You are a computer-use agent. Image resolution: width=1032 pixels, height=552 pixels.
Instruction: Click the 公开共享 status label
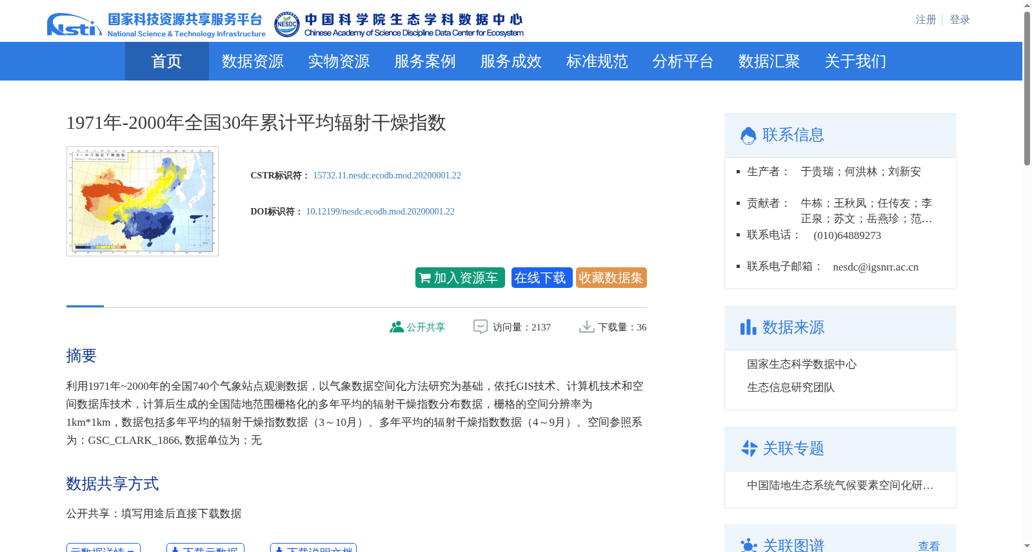(426, 327)
